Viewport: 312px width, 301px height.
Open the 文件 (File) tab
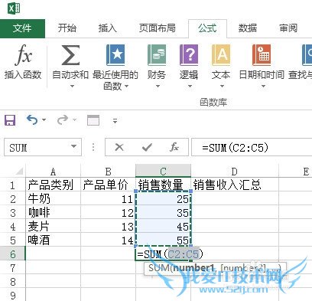pos(22,28)
